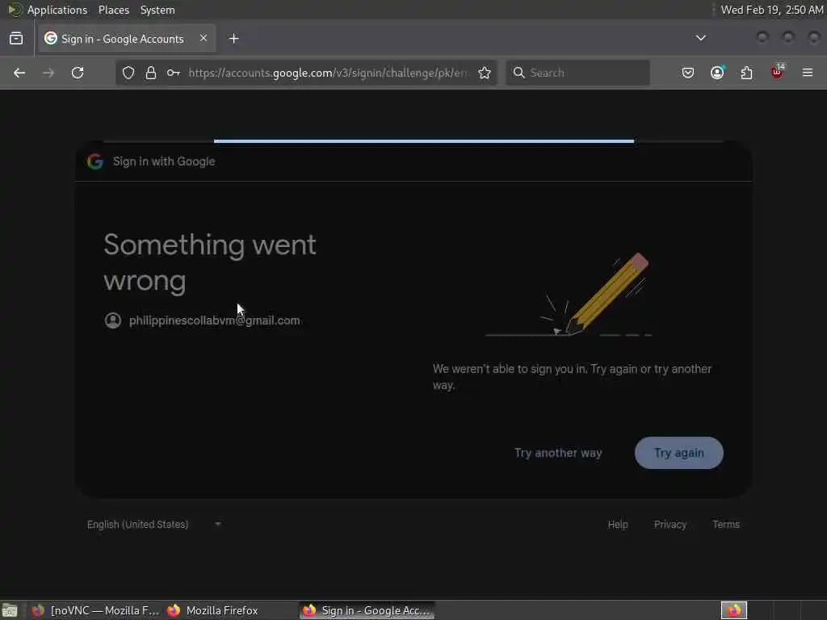Click the Try another way link
The width and height of the screenshot is (827, 620).
(x=558, y=453)
